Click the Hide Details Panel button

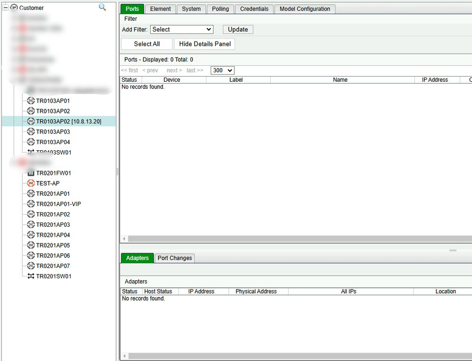[205, 44]
